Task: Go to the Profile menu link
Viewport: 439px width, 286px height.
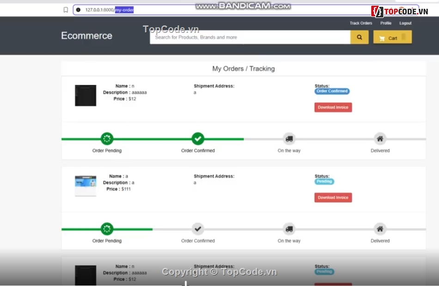Action: pos(386,23)
